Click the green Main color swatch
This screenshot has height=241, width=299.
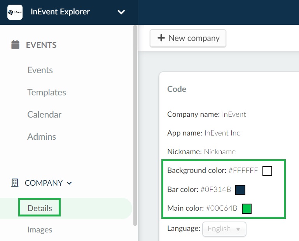pyautogui.click(x=247, y=208)
